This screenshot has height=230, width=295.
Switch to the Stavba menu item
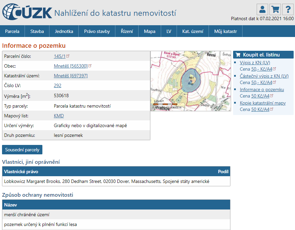pyautogui.click(x=37, y=31)
